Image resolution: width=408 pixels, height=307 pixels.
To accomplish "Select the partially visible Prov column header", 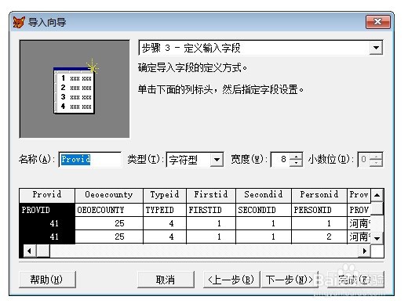I will click(359, 196).
